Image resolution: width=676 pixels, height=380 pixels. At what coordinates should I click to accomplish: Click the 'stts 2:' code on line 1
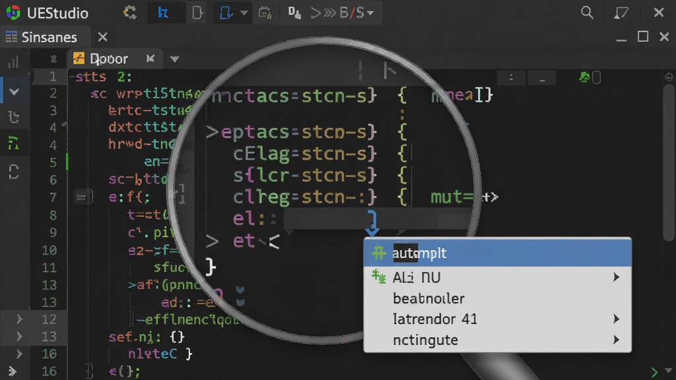pyautogui.click(x=103, y=77)
